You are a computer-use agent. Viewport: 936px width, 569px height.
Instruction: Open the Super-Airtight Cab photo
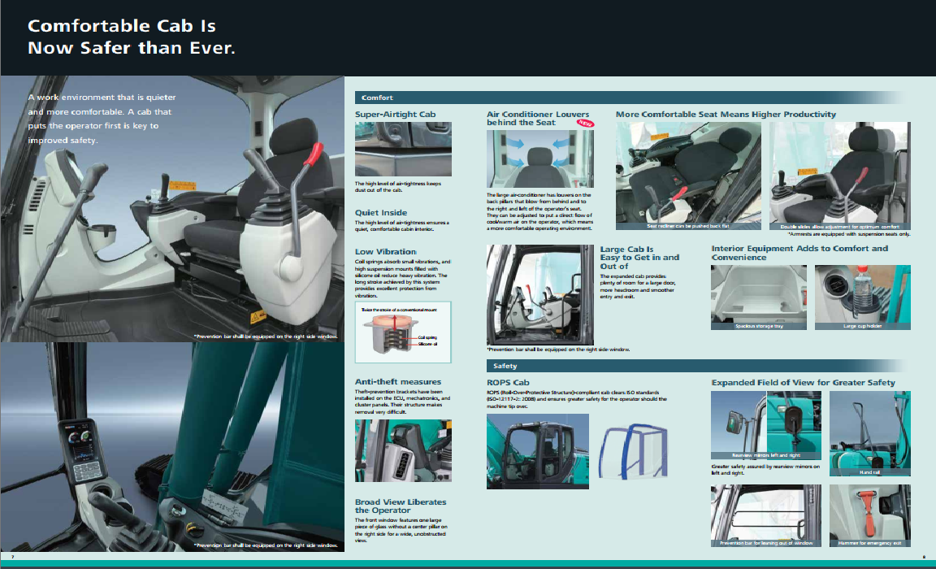tap(403, 149)
